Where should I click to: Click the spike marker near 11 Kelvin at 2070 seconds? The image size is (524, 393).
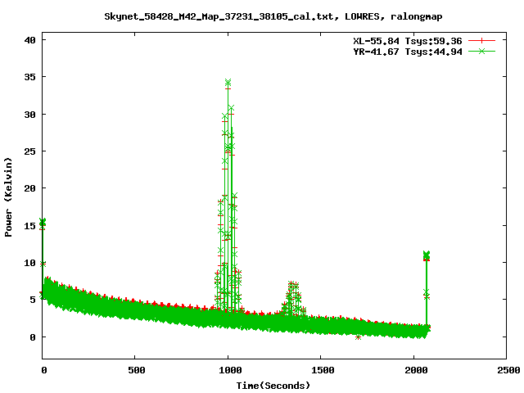click(x=426, y=255)
